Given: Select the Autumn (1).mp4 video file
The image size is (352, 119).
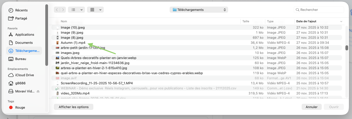Looking at the screenshot, I should [73, 43].
